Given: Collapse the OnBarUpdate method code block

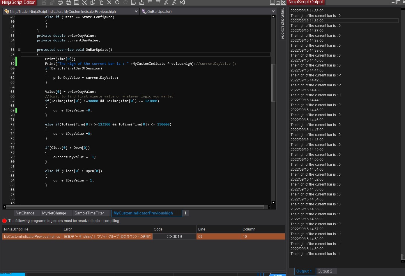Looking at the screenshot, I should pyautogui.click(x=19, y=50).
